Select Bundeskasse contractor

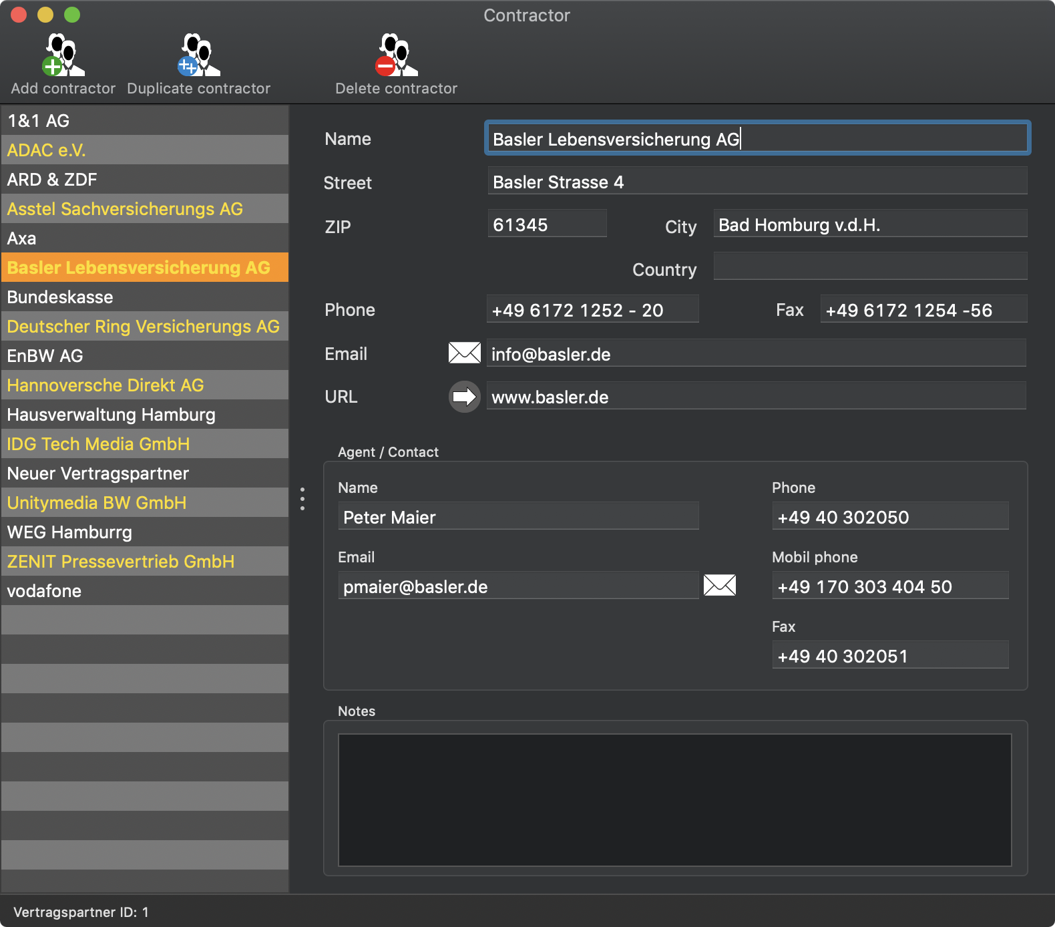pyautogui.click(x=145, y=297)
